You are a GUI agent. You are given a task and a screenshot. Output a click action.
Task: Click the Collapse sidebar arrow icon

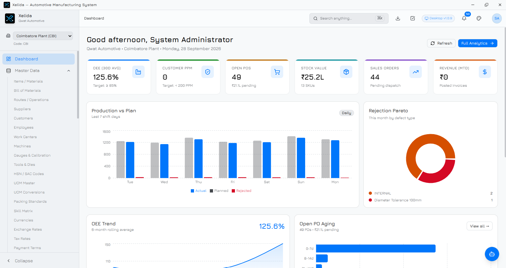[x=9, y=261]
